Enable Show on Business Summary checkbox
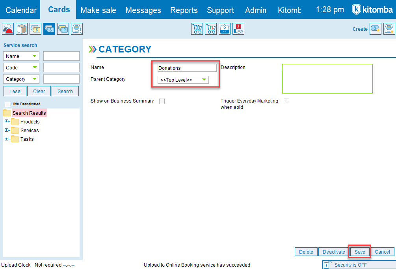Image resolution: width=396 pixels, height=269 pixels. coord(162,101)
